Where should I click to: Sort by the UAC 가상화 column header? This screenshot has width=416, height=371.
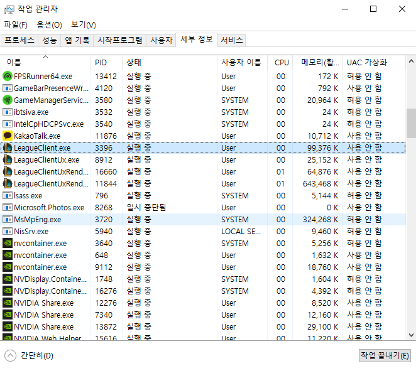click(x=374, y=63)
